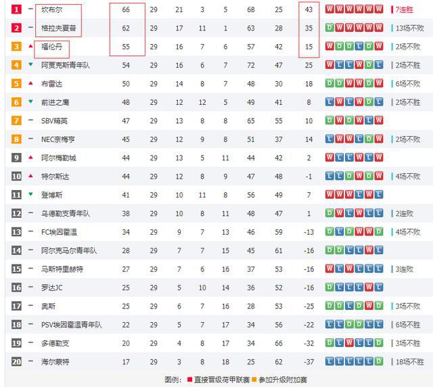Image resolution: width=433 pixels, height=387 pixels.
Task: Click the red legend square for 直接晋级荷甲联赛
Action: click(189, 380)
